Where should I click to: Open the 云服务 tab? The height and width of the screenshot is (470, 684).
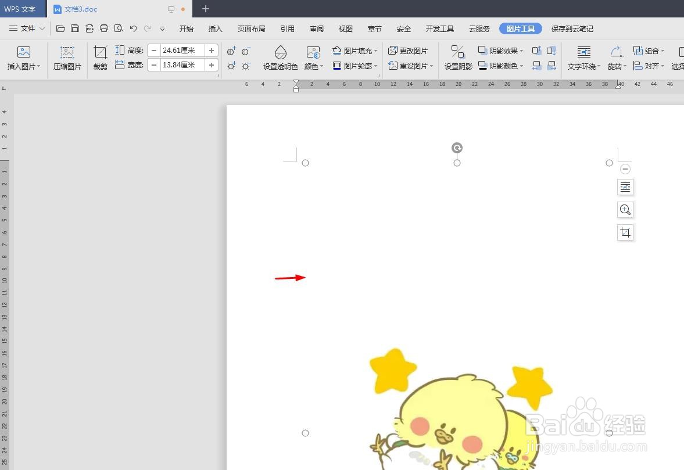point(479,29)
